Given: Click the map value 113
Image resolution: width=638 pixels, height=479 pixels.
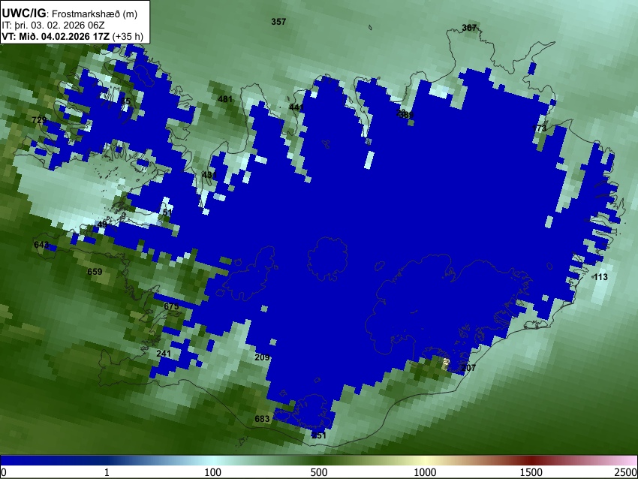Looking at the screenshot, I should pos(600,277).
